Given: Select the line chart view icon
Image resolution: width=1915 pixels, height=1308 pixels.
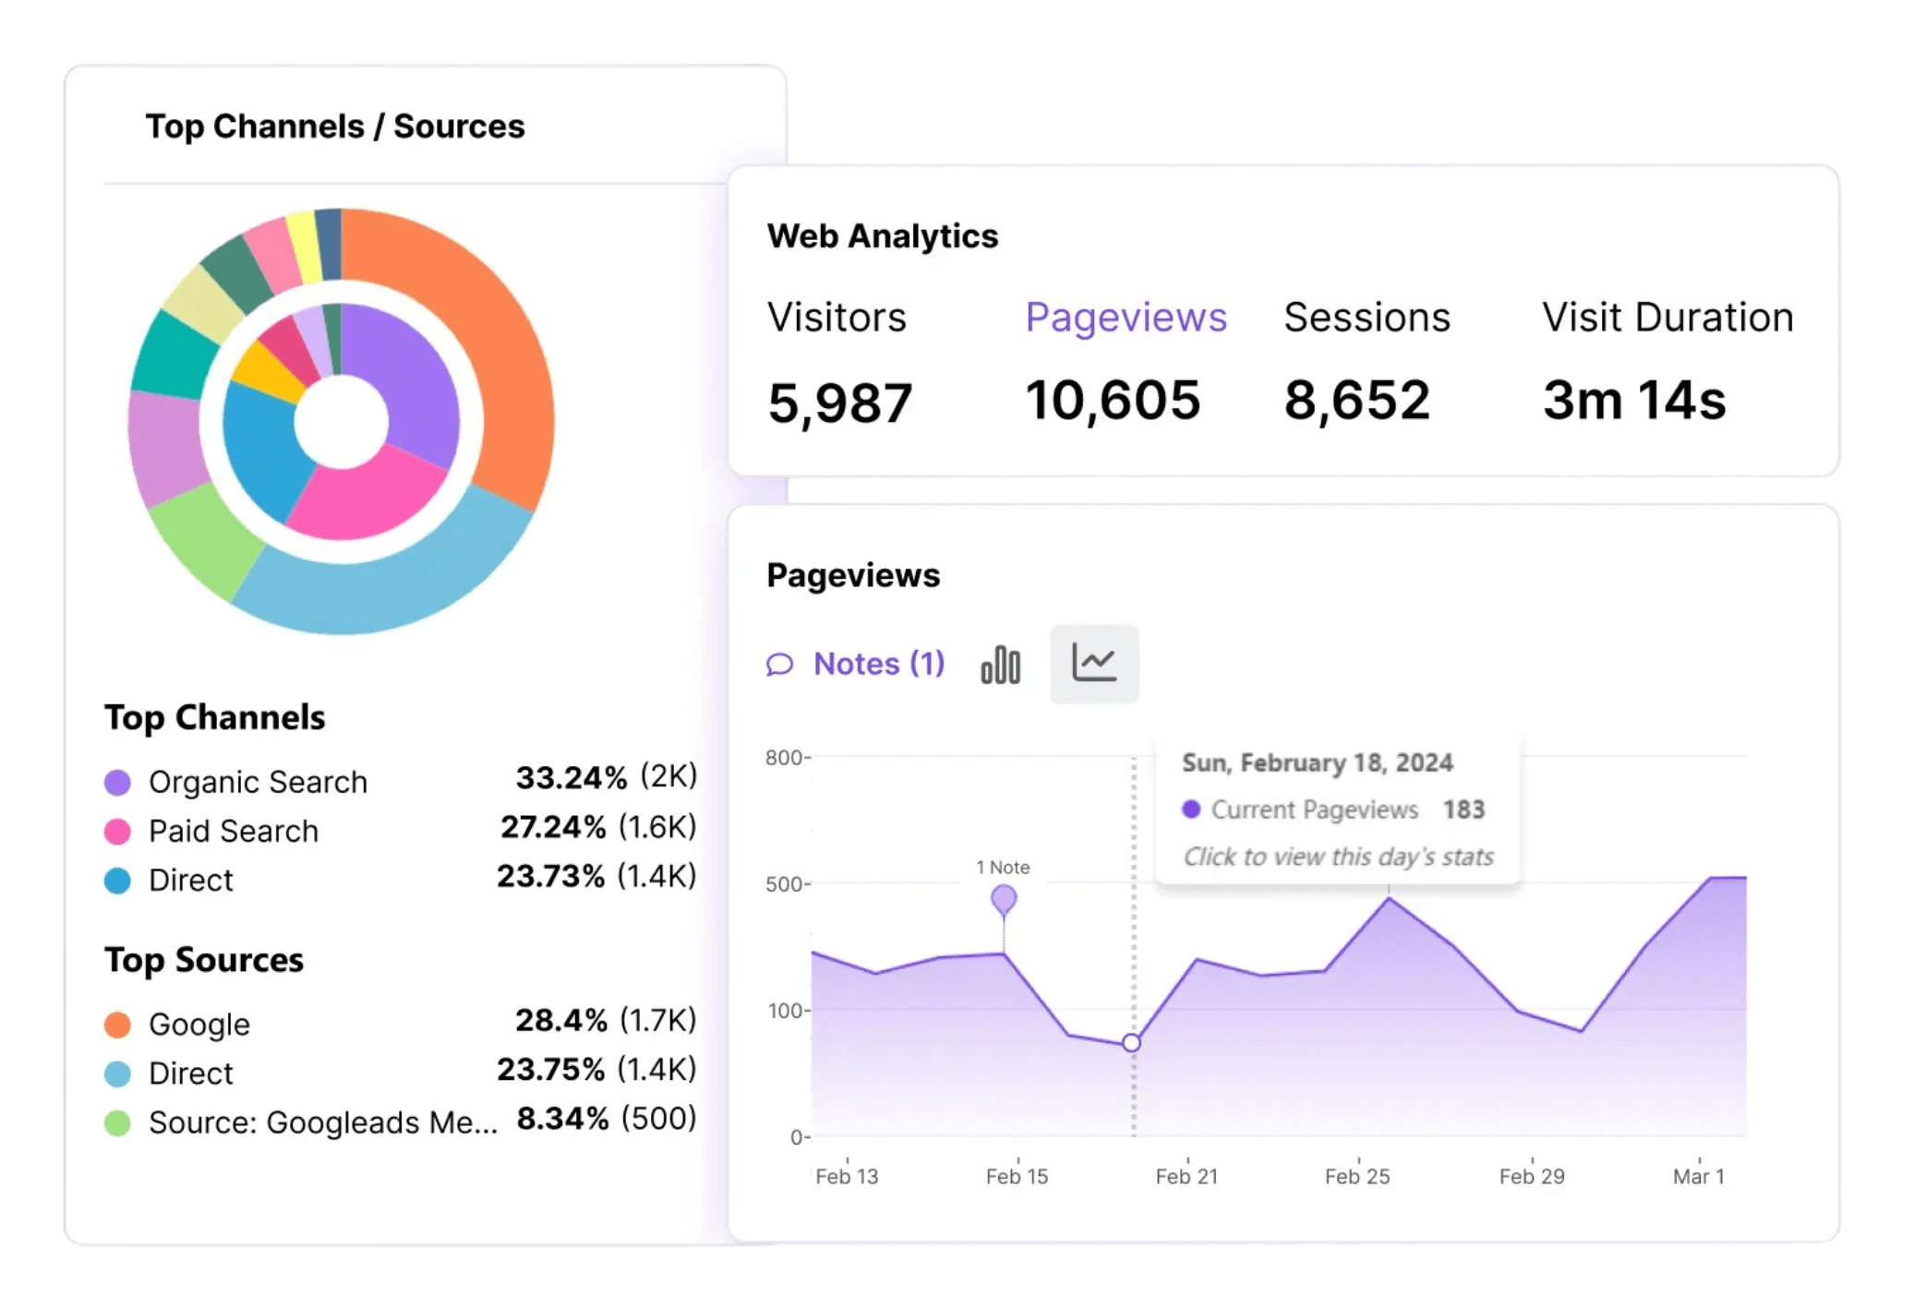Looking at the screenshot, I should (x=1094, y=665).
